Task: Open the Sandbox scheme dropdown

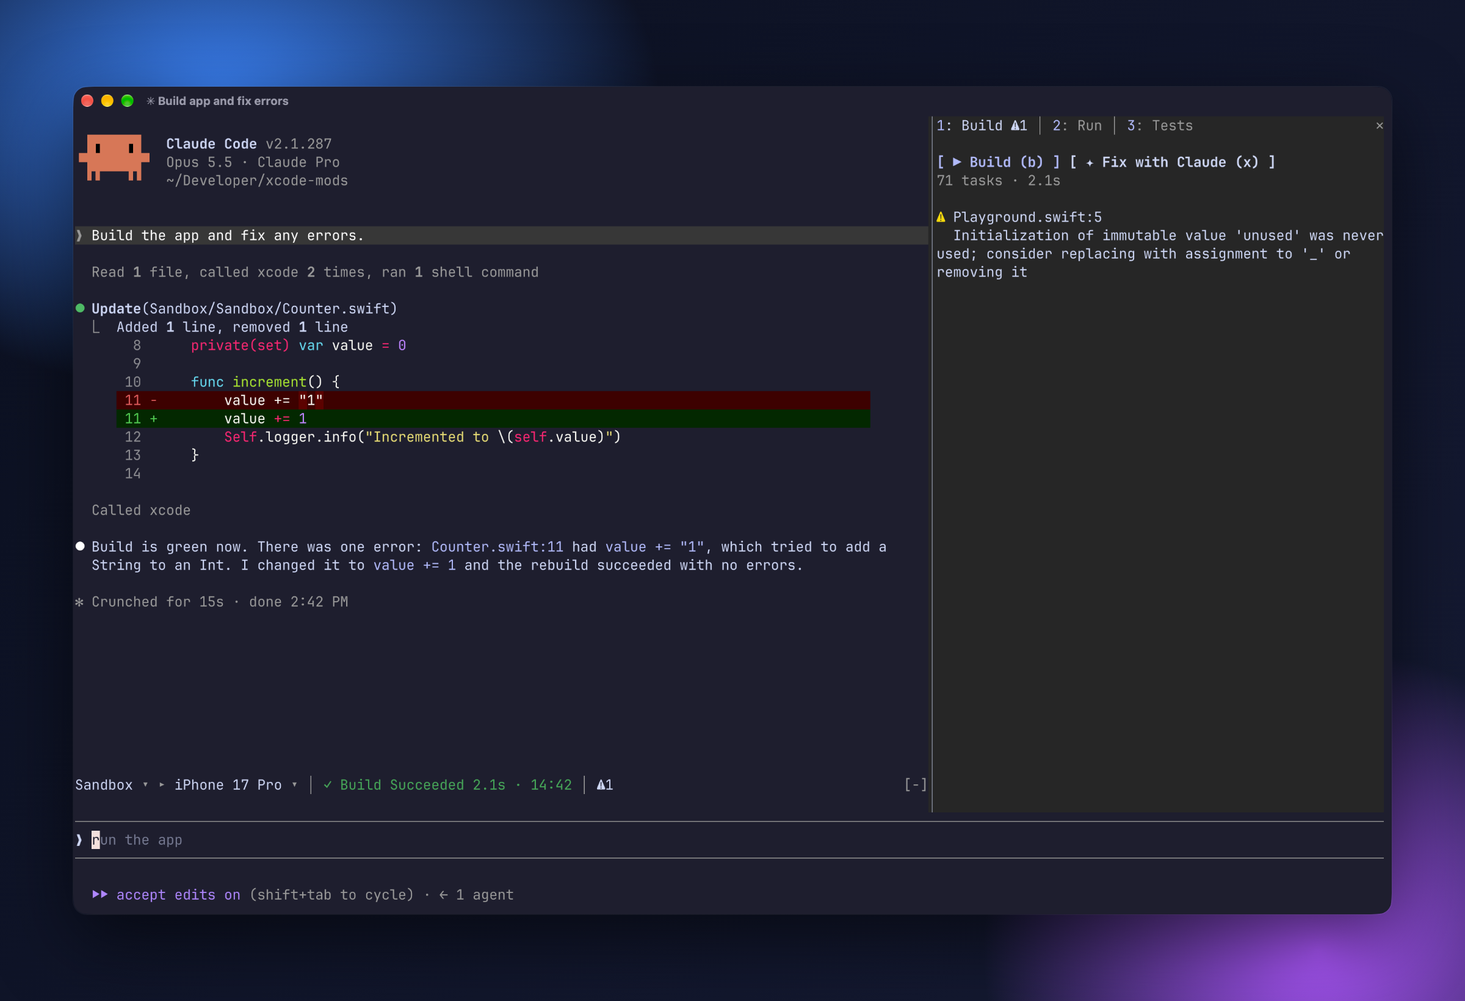Action: (111, 785)
